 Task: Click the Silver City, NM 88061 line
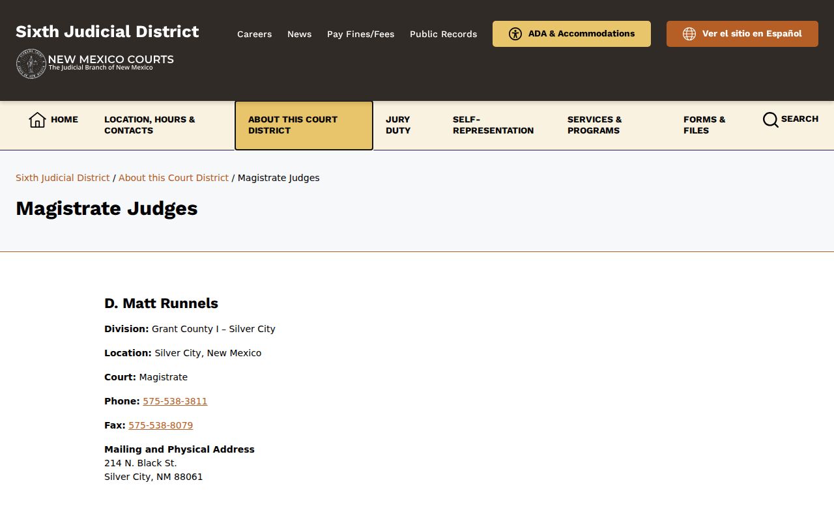(154, 477)
